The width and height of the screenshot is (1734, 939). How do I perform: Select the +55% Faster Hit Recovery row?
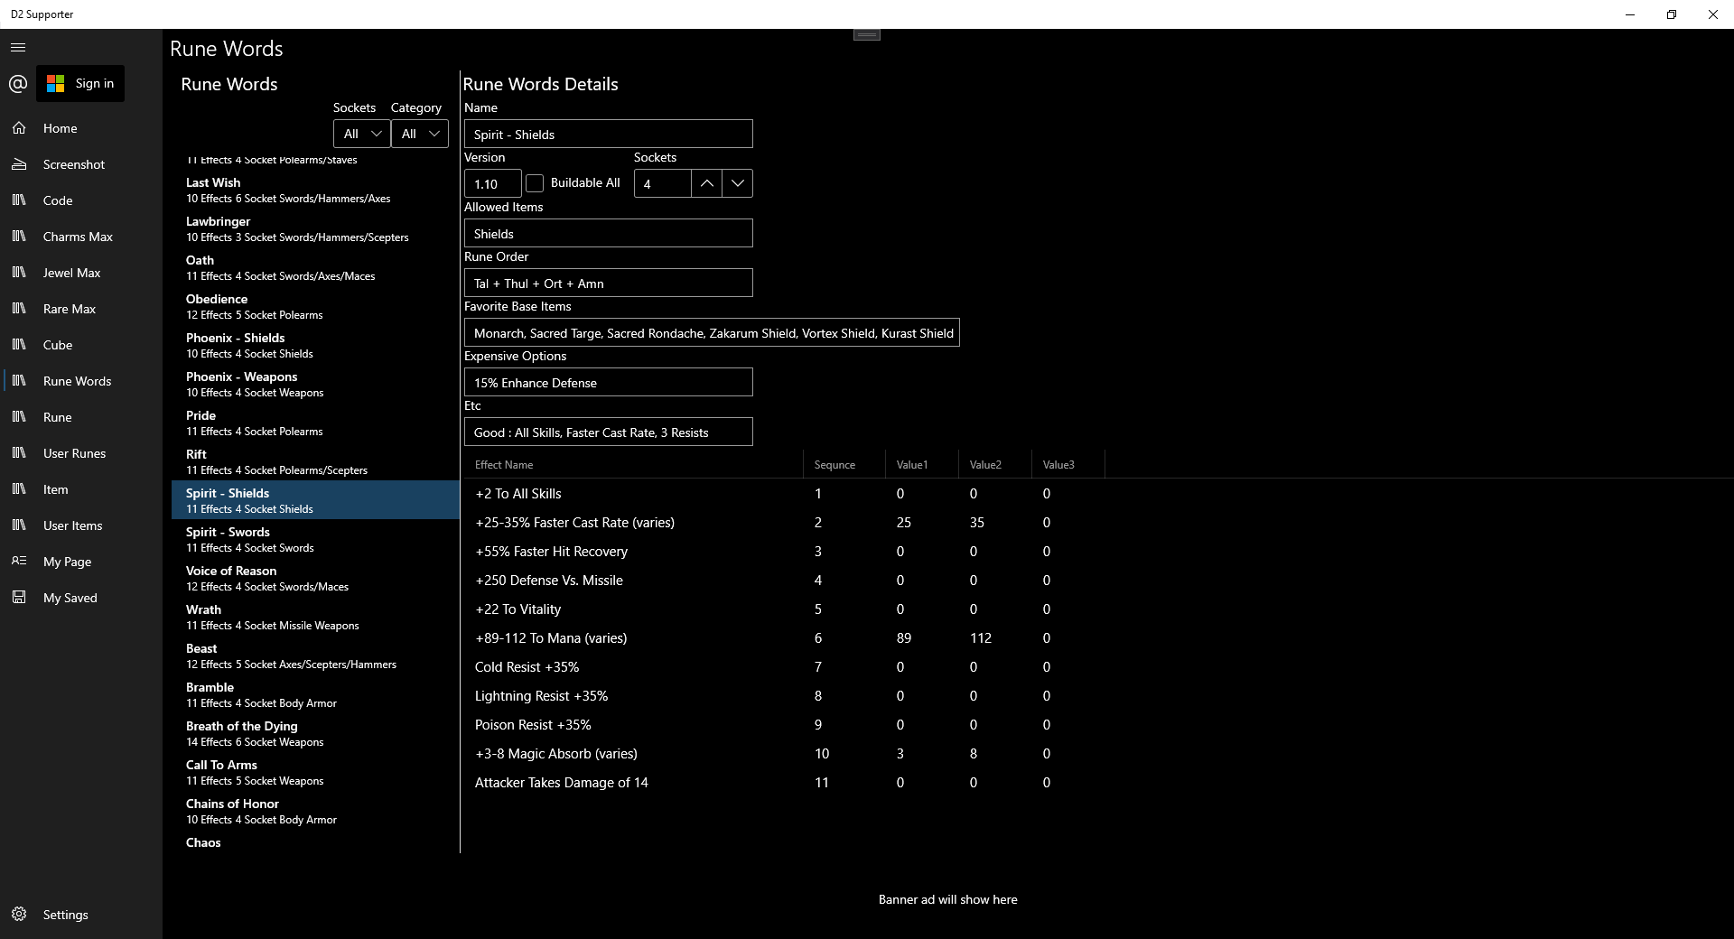point(1098,552)
